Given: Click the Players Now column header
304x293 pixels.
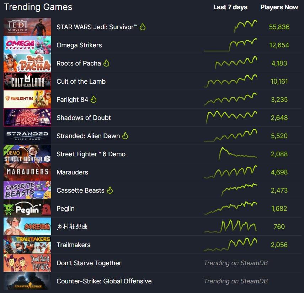Looking at the screenshot, I should (279, 7).
